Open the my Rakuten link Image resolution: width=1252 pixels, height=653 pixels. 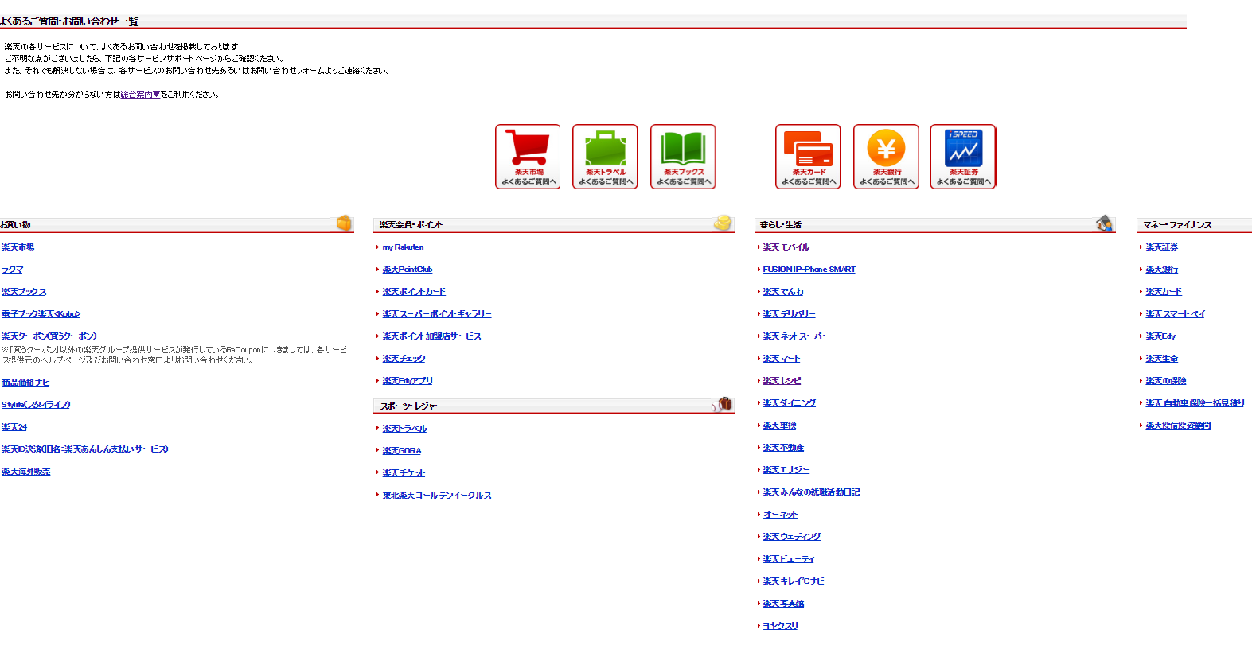tap(403, 247)
